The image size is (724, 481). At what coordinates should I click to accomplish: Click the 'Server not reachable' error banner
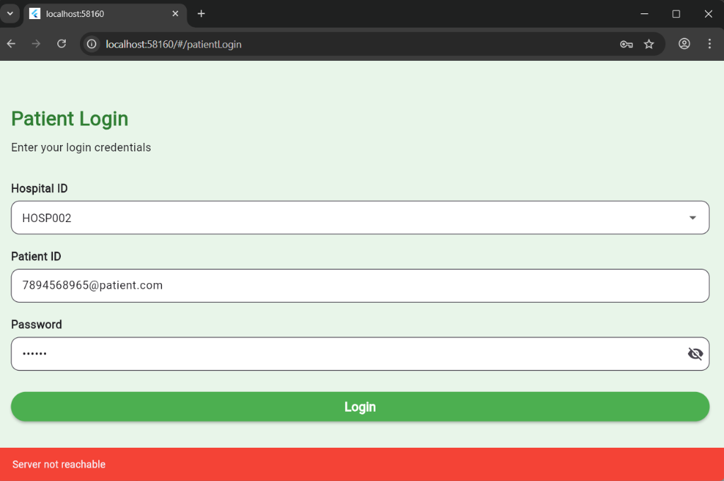pos(362,464)
